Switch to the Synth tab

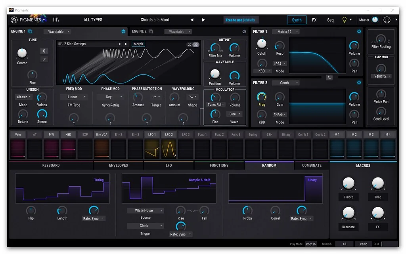(297, 20)
